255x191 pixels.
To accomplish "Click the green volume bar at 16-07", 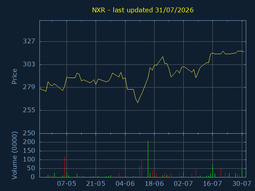I will (212, 171).
